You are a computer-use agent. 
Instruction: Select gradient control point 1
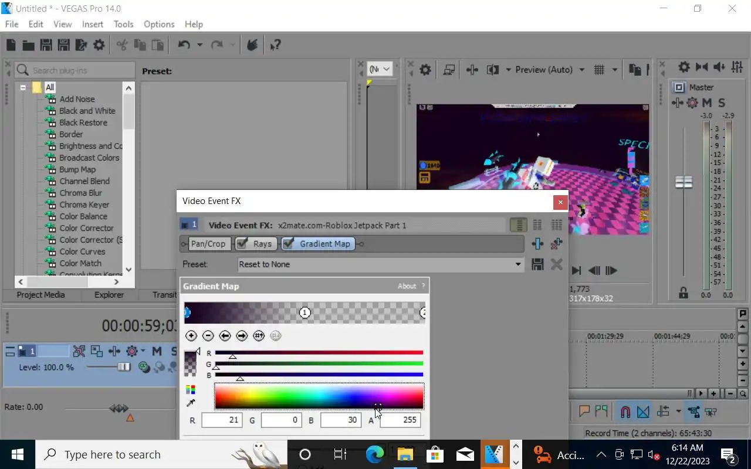click(305, 312)
